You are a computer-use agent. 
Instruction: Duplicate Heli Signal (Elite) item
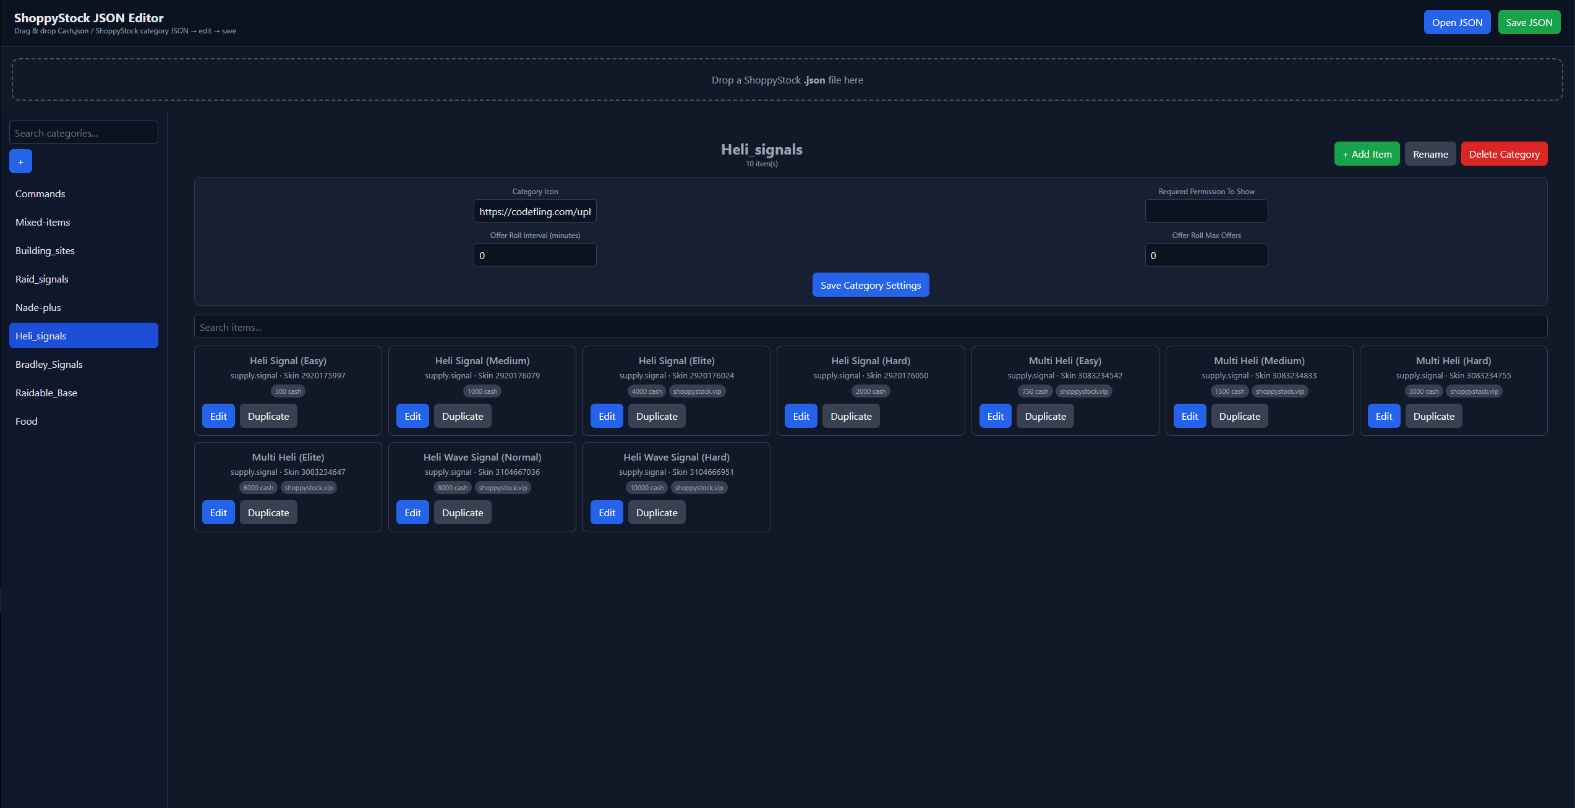tap(657, 416)
